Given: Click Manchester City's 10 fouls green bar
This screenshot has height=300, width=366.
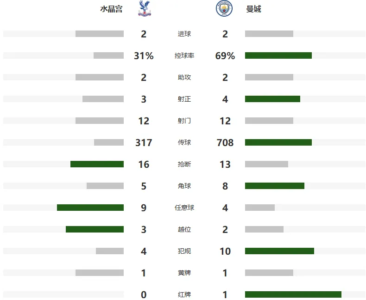Looking at the screenshot, I should [x=279, y=251].
